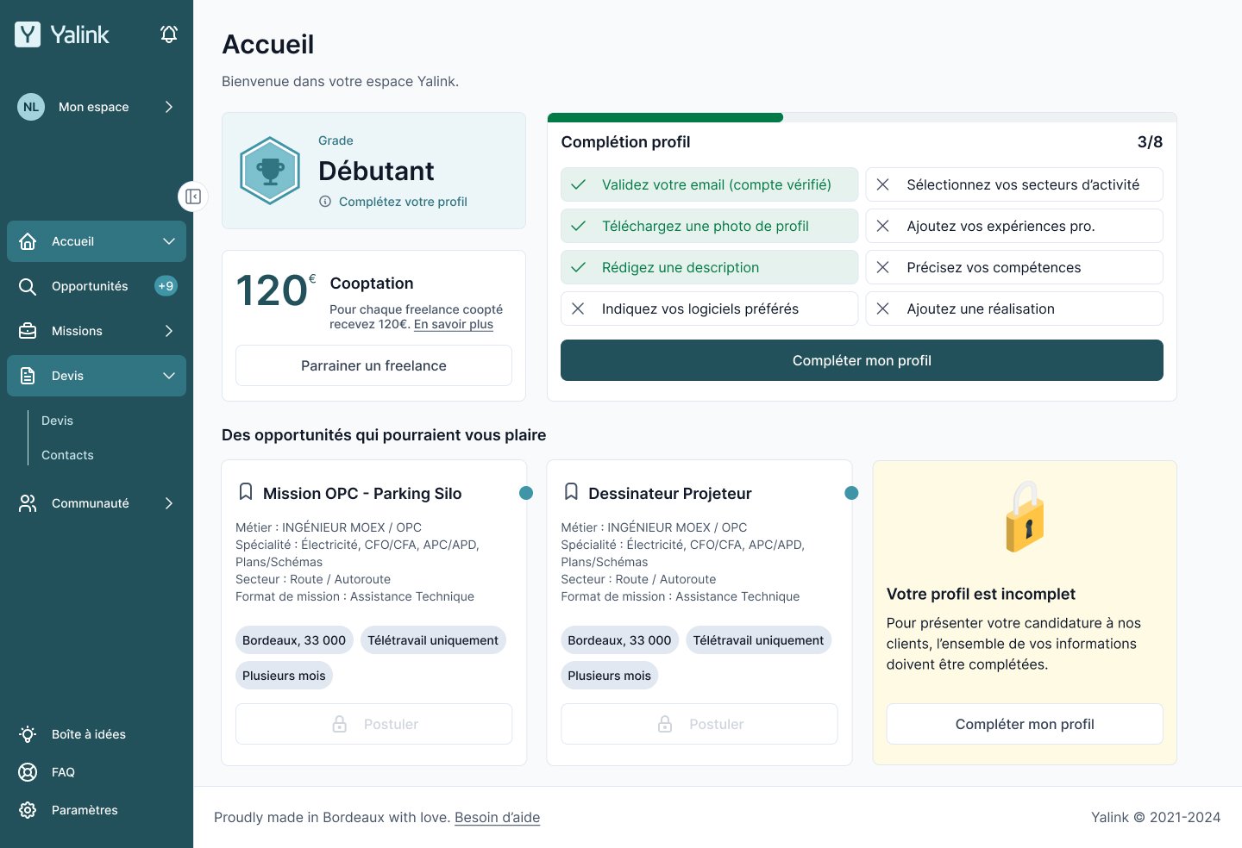Open the Contacts submenu item
This screenshot has width=1242, height=848.
pos(67,455)
